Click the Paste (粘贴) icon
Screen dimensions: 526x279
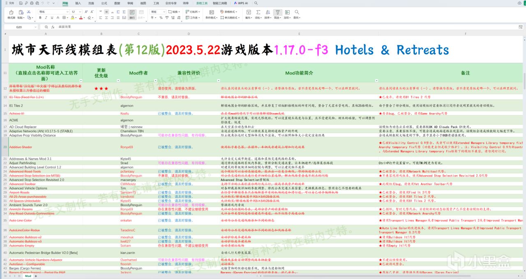click(x=21, y=12)
